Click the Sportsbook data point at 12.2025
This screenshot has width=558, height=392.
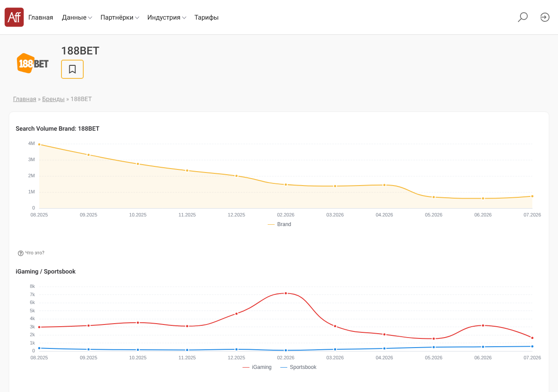click(x=236, y=314)
